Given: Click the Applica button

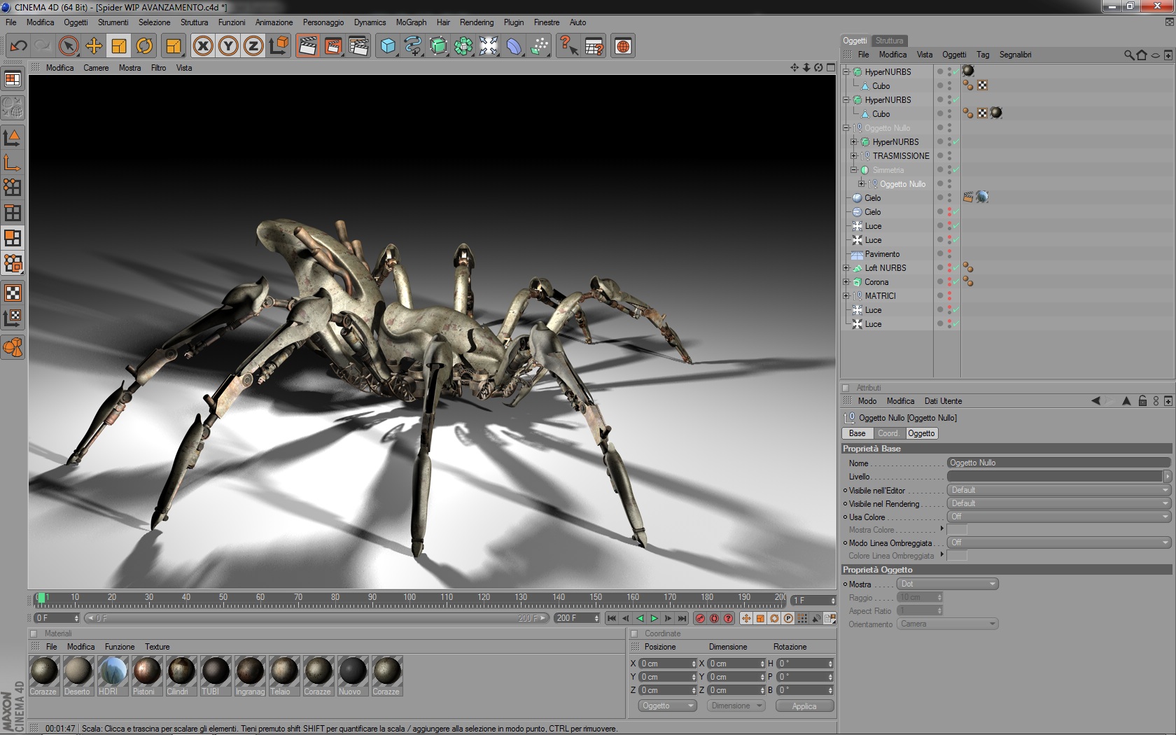Looking at the screenshot, I should click(804, 706).
